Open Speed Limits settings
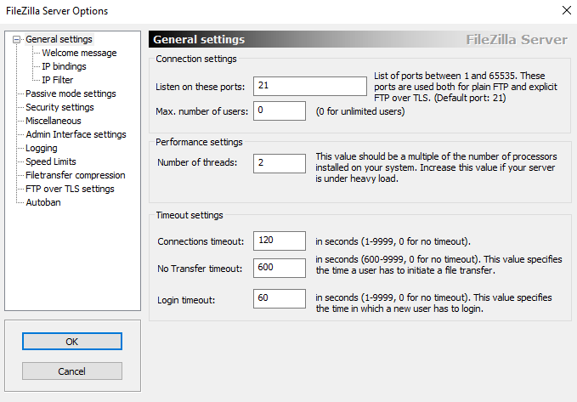The height and width of the screenshot is (402, 577). click(51, 161)
